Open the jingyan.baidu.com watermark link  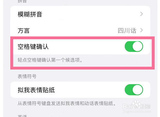[x=137, y=111]
